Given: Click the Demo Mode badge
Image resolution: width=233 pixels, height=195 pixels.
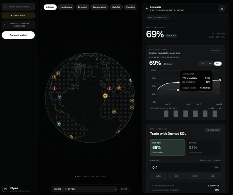Looking at the screenshot, I should click(x=18, y=15).
